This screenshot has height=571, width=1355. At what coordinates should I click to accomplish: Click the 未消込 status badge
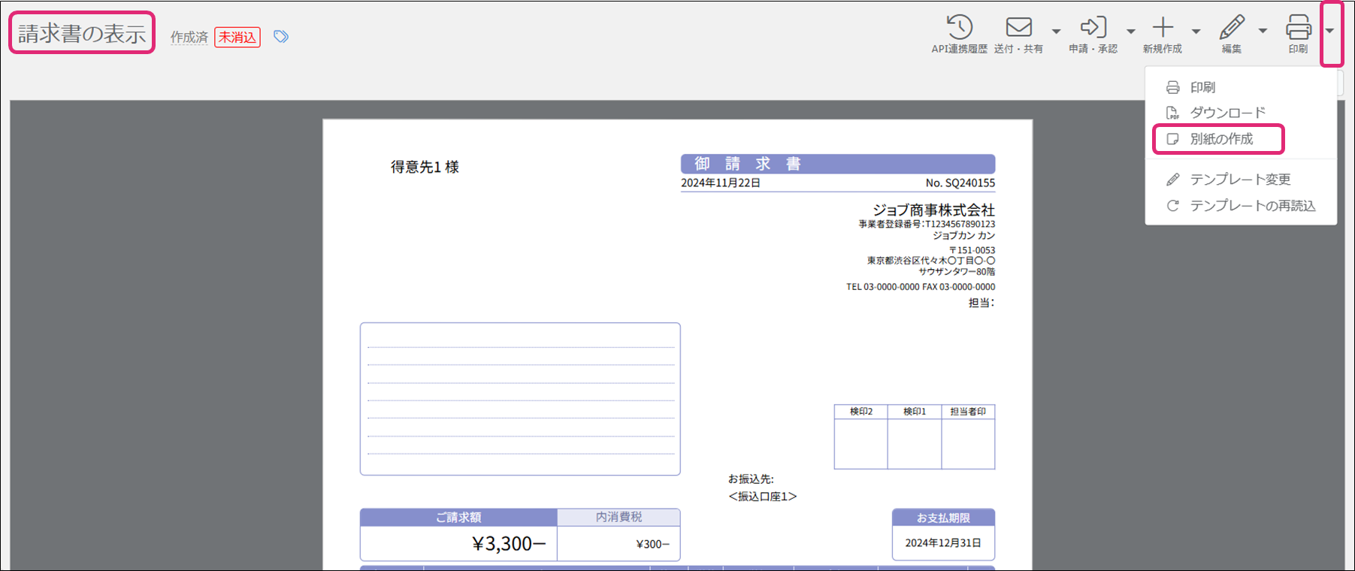point(237,38)
